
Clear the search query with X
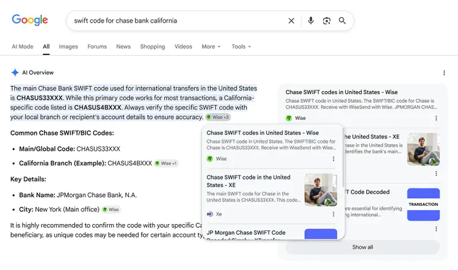291,21
